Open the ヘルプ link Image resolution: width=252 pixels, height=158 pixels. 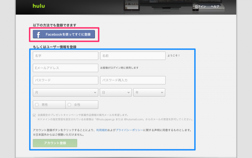click(215, 7)
